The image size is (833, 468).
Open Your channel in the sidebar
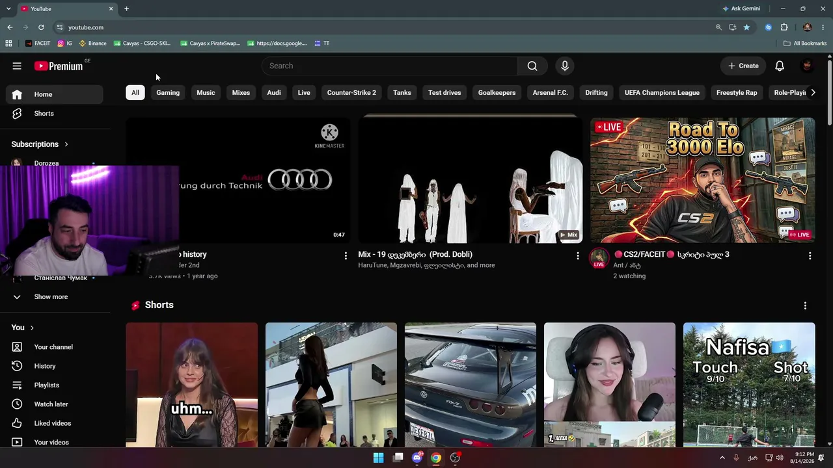(55, 347)
